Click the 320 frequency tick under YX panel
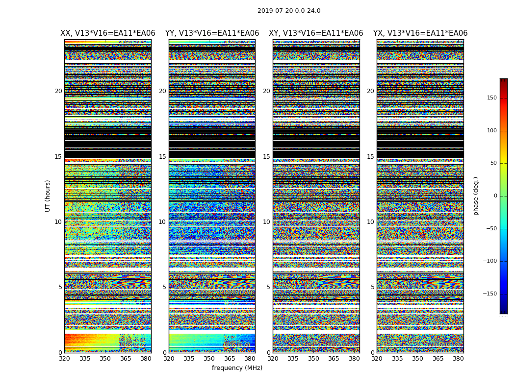Viewport: 515px width, 392px height. pyautogui.click(x=377, y=359)
